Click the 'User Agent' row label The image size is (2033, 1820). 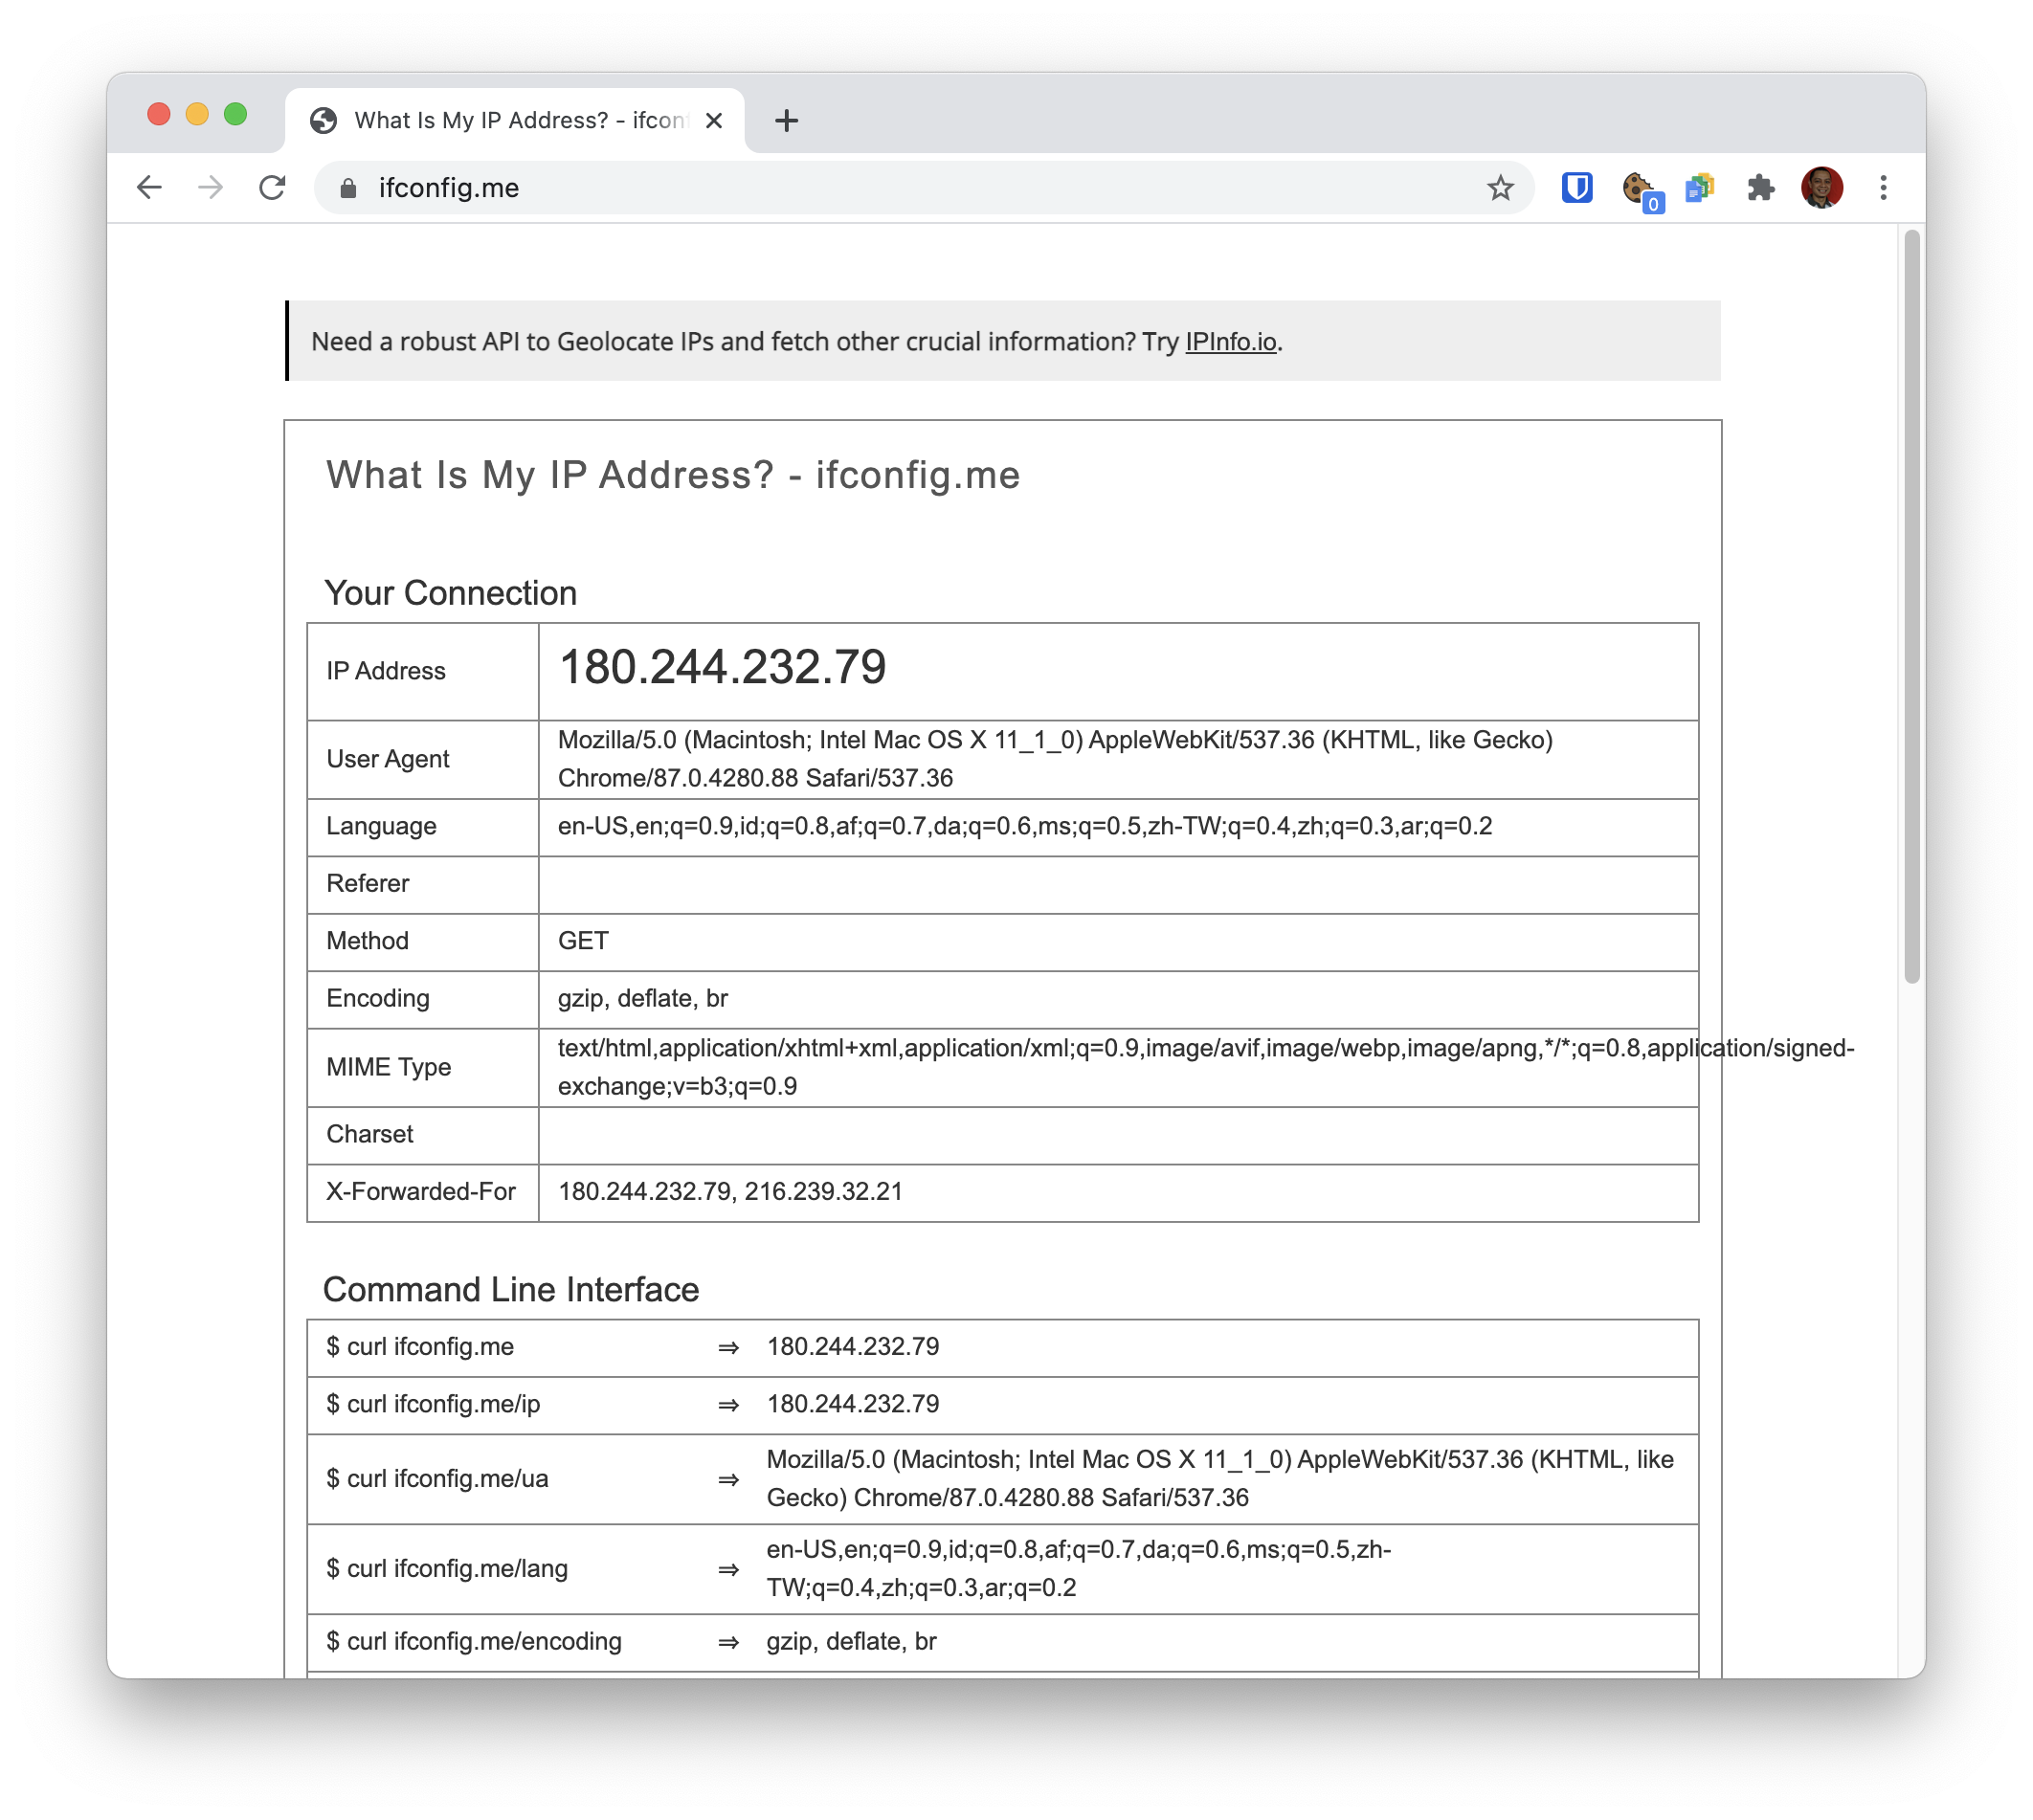click(x=388, y=759)
